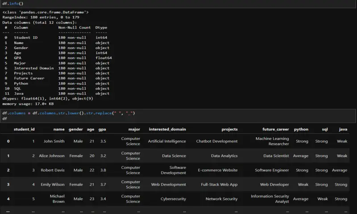The image size is (357, 214).
Task: Click the float64 dtype of GPA row
Action: click(104, 58)
